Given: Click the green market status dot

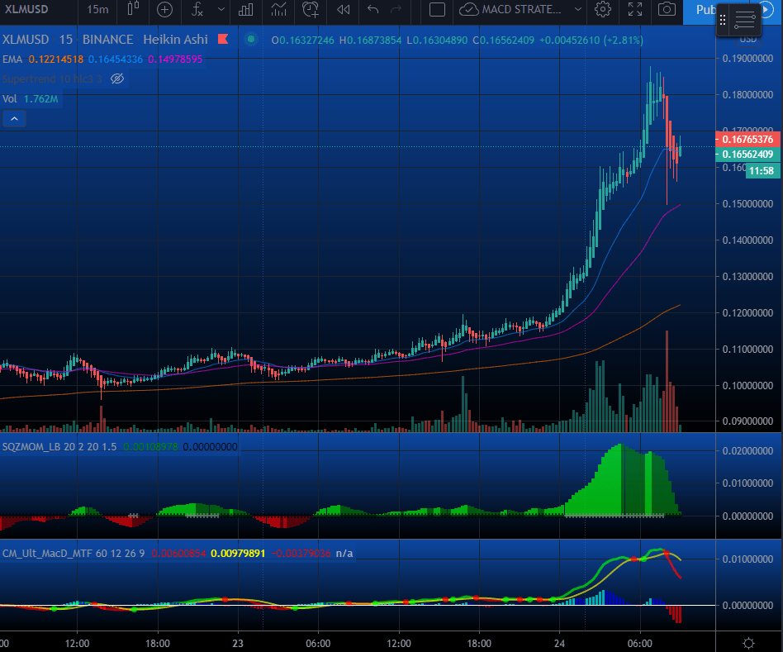Looking at the screenshot, I should coord(251,39).
